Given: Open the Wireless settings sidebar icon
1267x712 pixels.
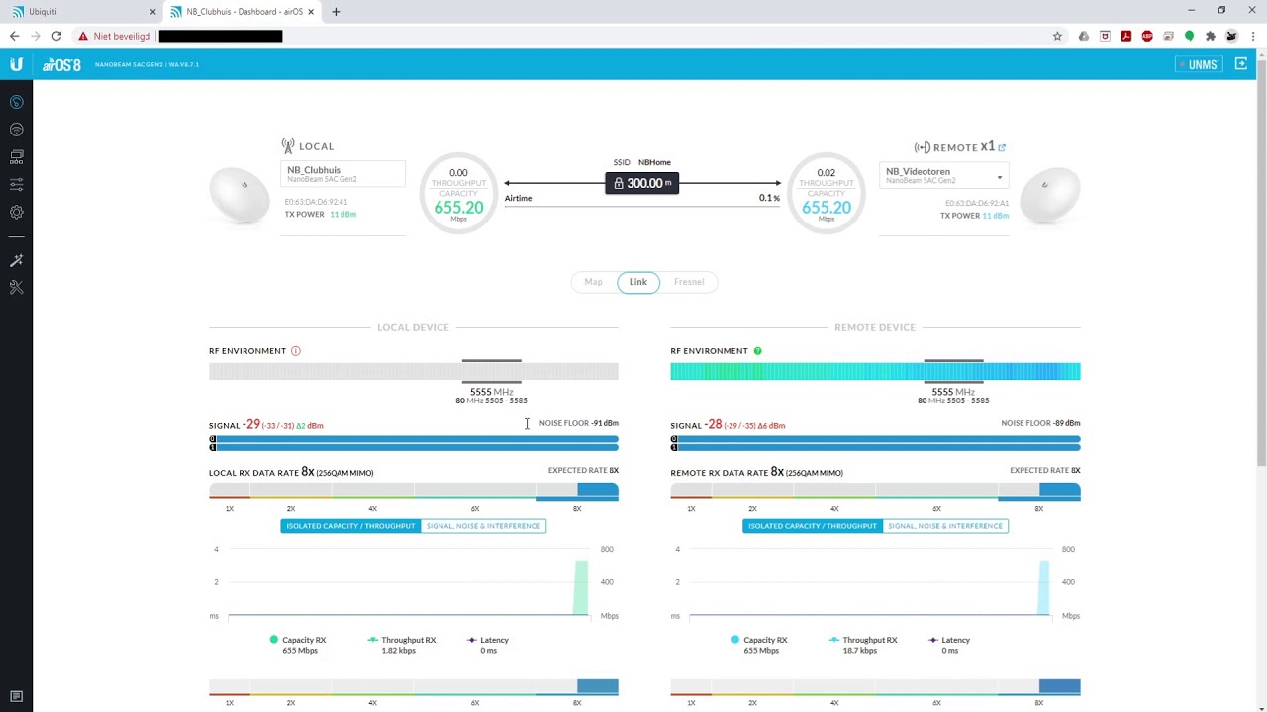Looking at the screenshot, I should tap(16, 130).
